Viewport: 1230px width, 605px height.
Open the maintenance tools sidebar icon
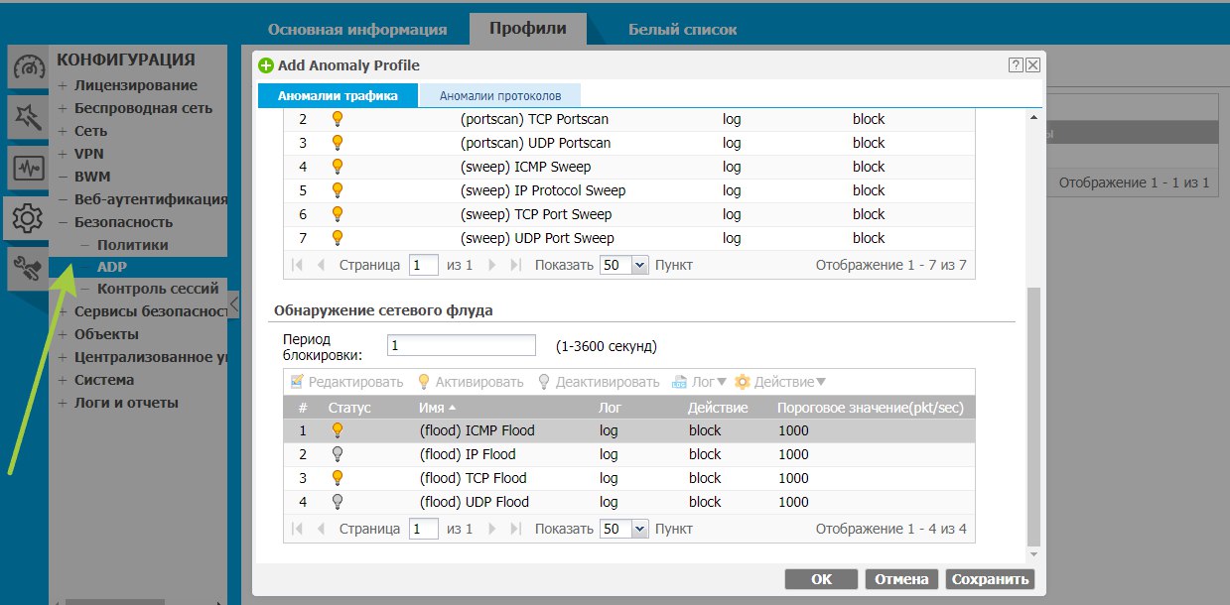28,268
